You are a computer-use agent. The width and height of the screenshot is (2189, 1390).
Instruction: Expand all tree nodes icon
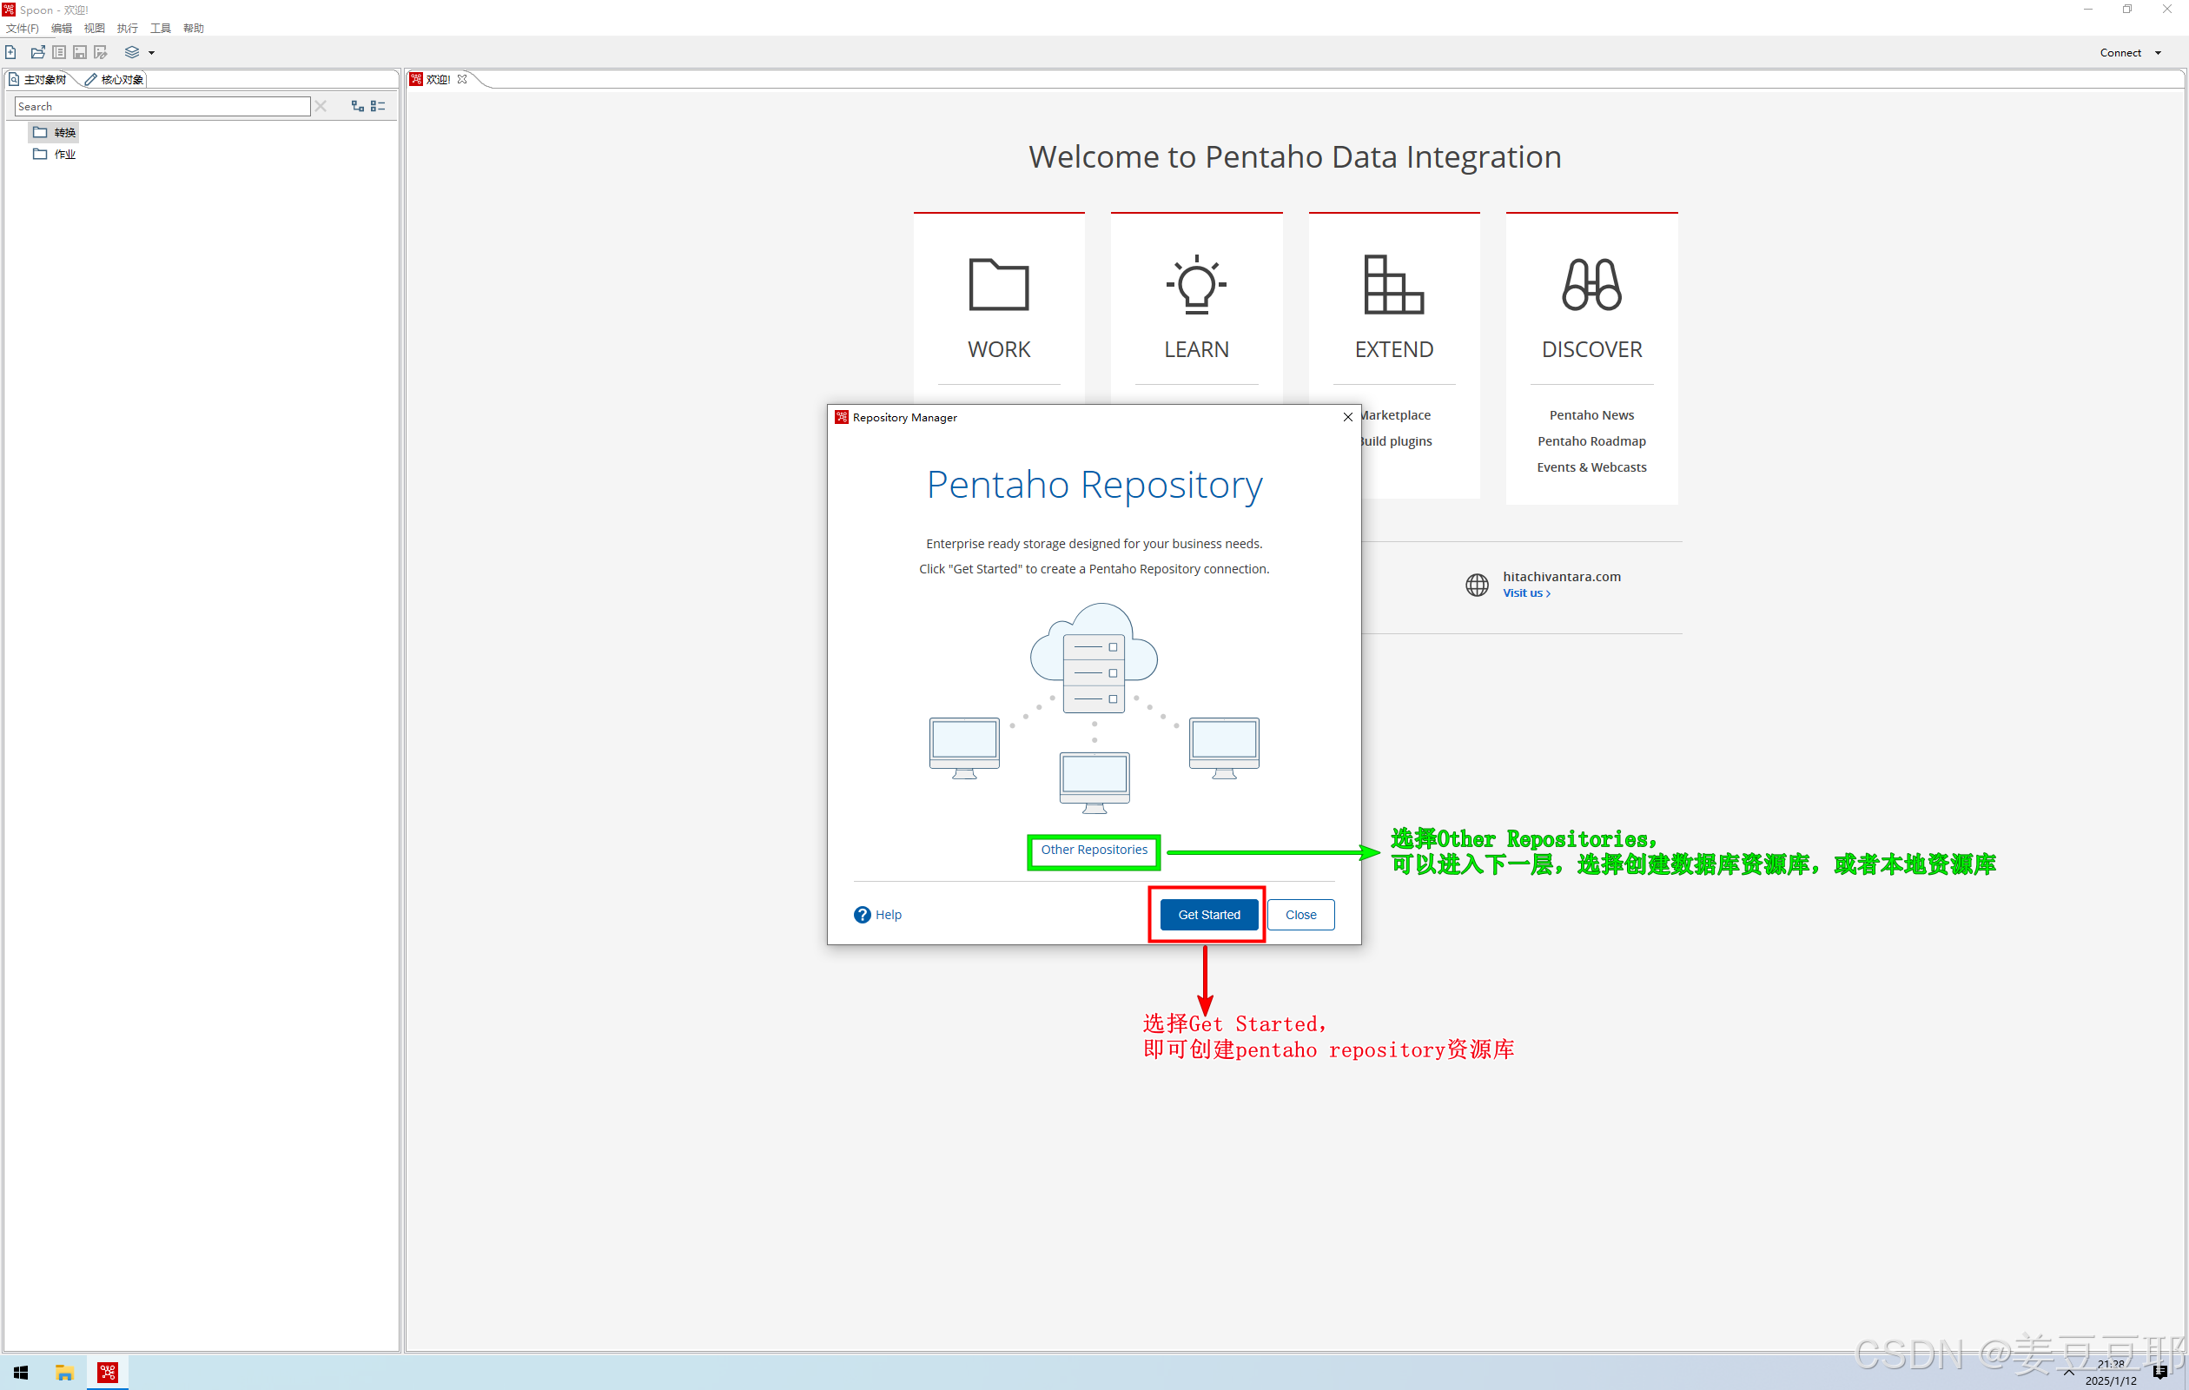[357, 106]
